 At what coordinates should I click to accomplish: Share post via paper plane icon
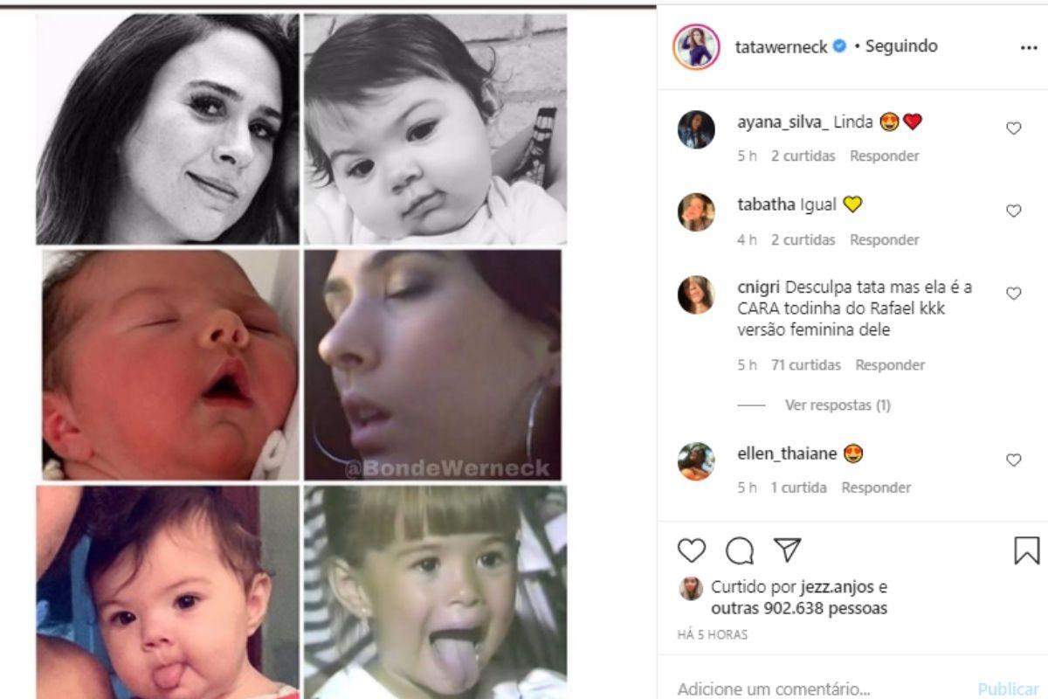click(x=788, y=550)
